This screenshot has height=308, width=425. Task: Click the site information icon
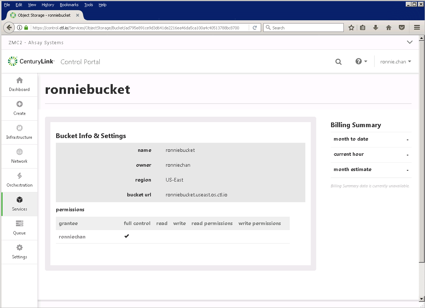coord(20,28)
